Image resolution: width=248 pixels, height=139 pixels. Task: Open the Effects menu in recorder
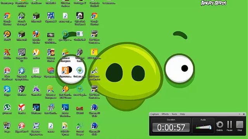pyautogui.click(x=165, y=114)
